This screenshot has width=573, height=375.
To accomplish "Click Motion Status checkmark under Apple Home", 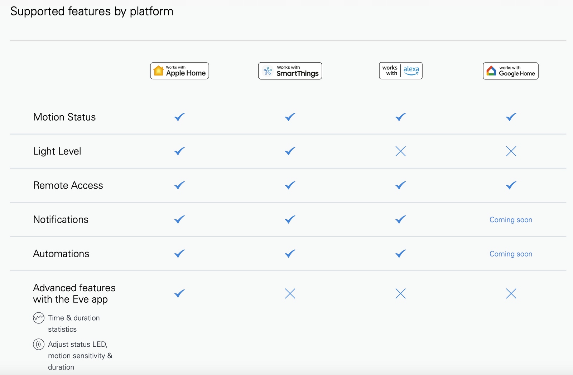I will tap(179, 117).
